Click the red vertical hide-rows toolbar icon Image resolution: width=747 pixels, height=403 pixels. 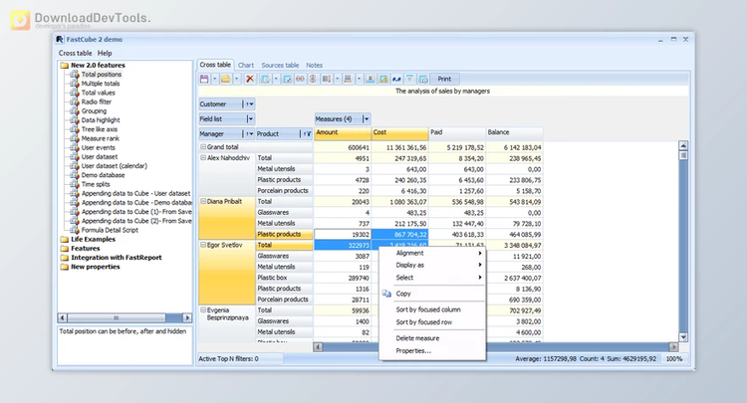(x=313, y=79)
